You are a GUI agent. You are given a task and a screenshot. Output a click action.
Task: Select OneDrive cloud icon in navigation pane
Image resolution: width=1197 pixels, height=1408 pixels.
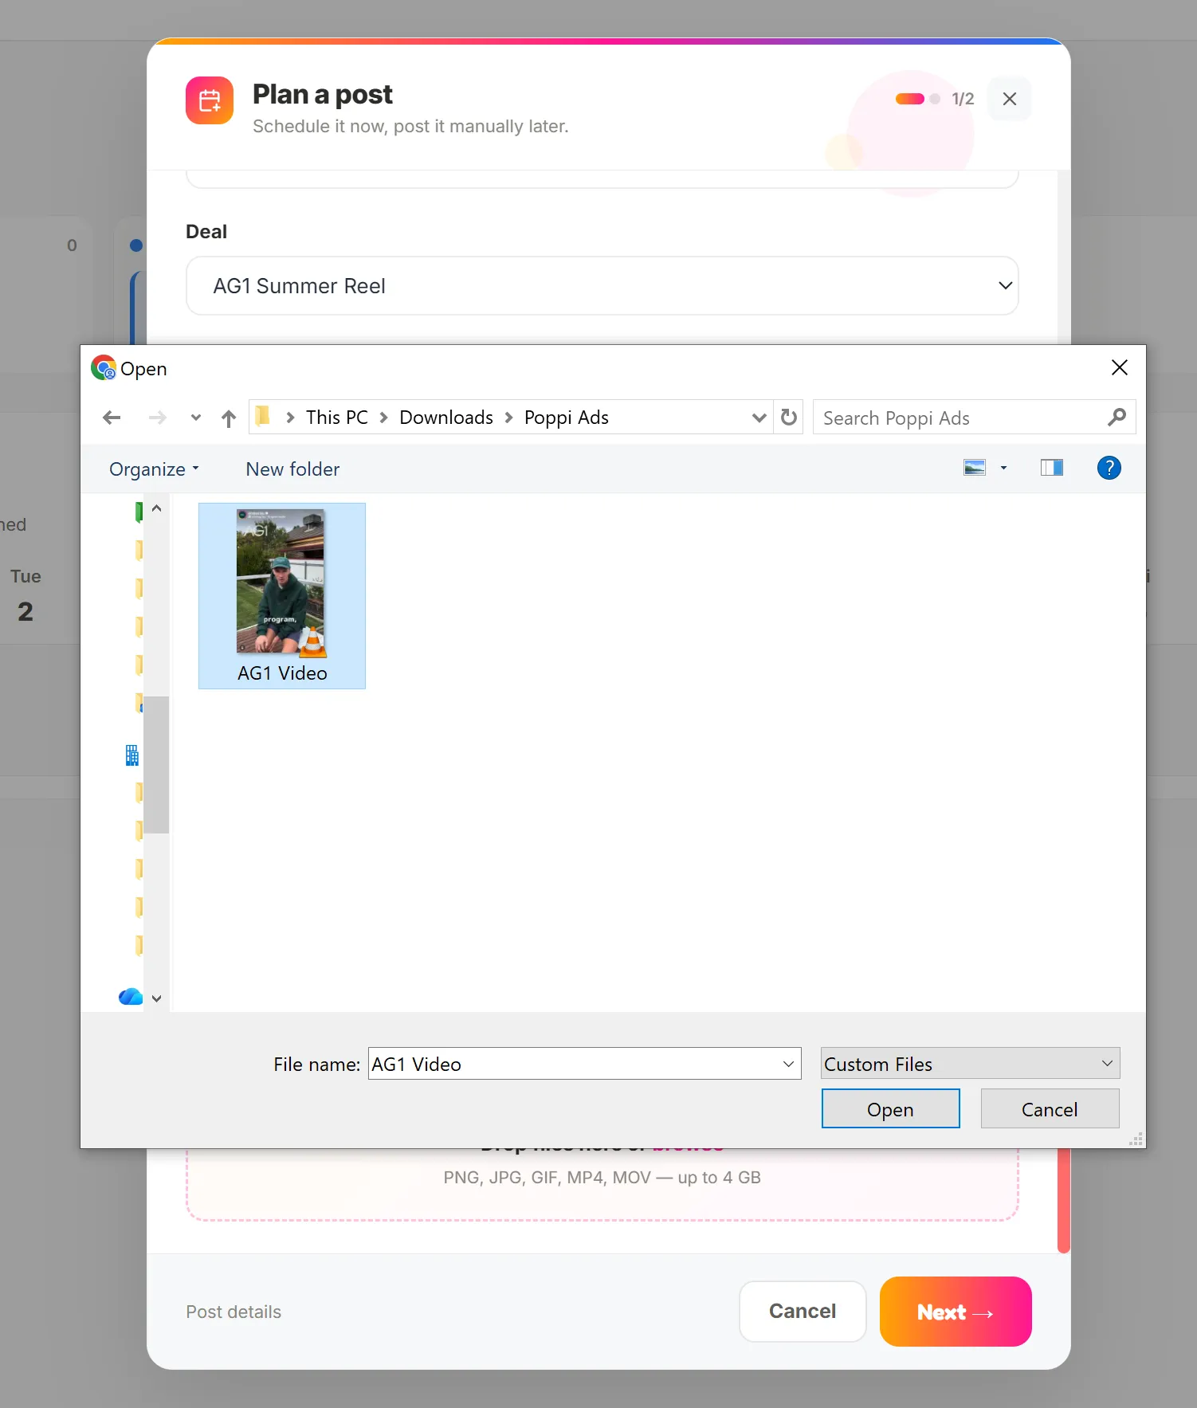[131, 997]
